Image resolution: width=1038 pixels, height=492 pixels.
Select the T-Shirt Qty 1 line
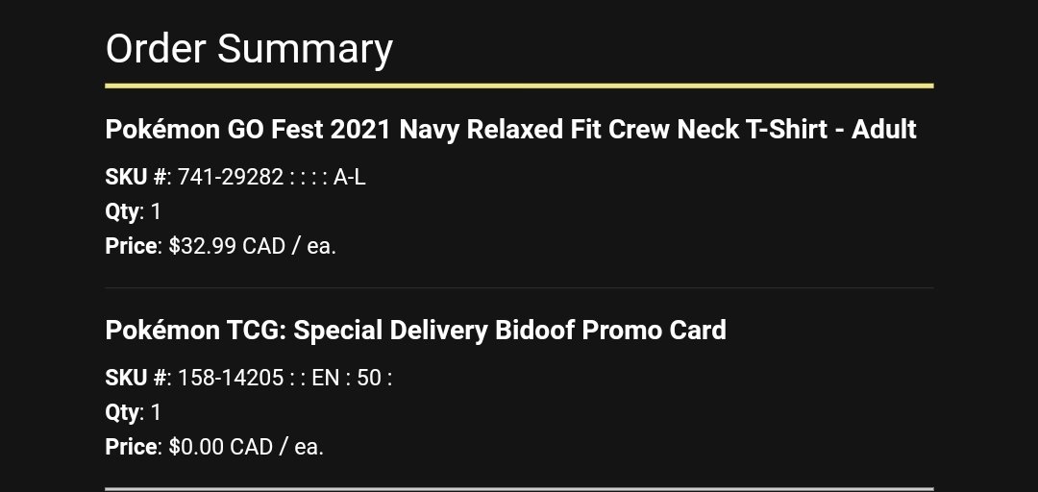point(133,212)
